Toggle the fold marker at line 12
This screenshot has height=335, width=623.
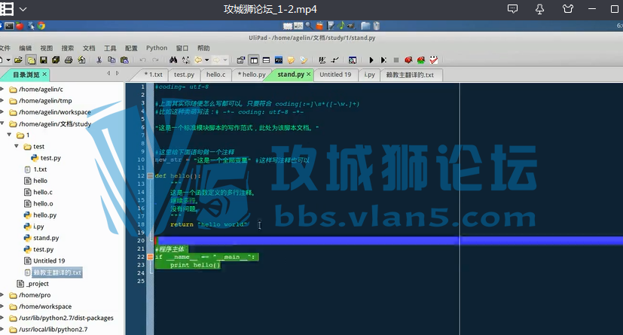(x=150, y=176)
